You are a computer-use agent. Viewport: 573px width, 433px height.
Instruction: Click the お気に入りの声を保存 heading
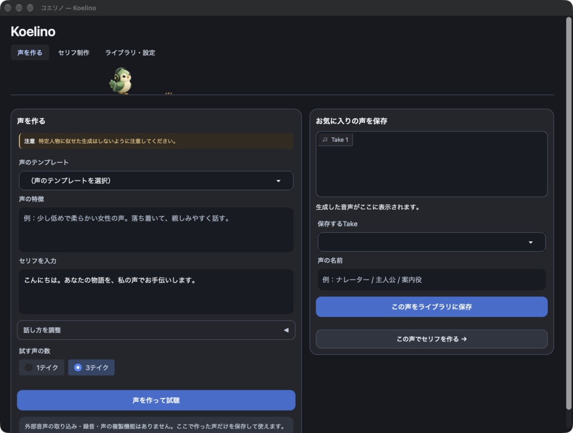point(351,121)
